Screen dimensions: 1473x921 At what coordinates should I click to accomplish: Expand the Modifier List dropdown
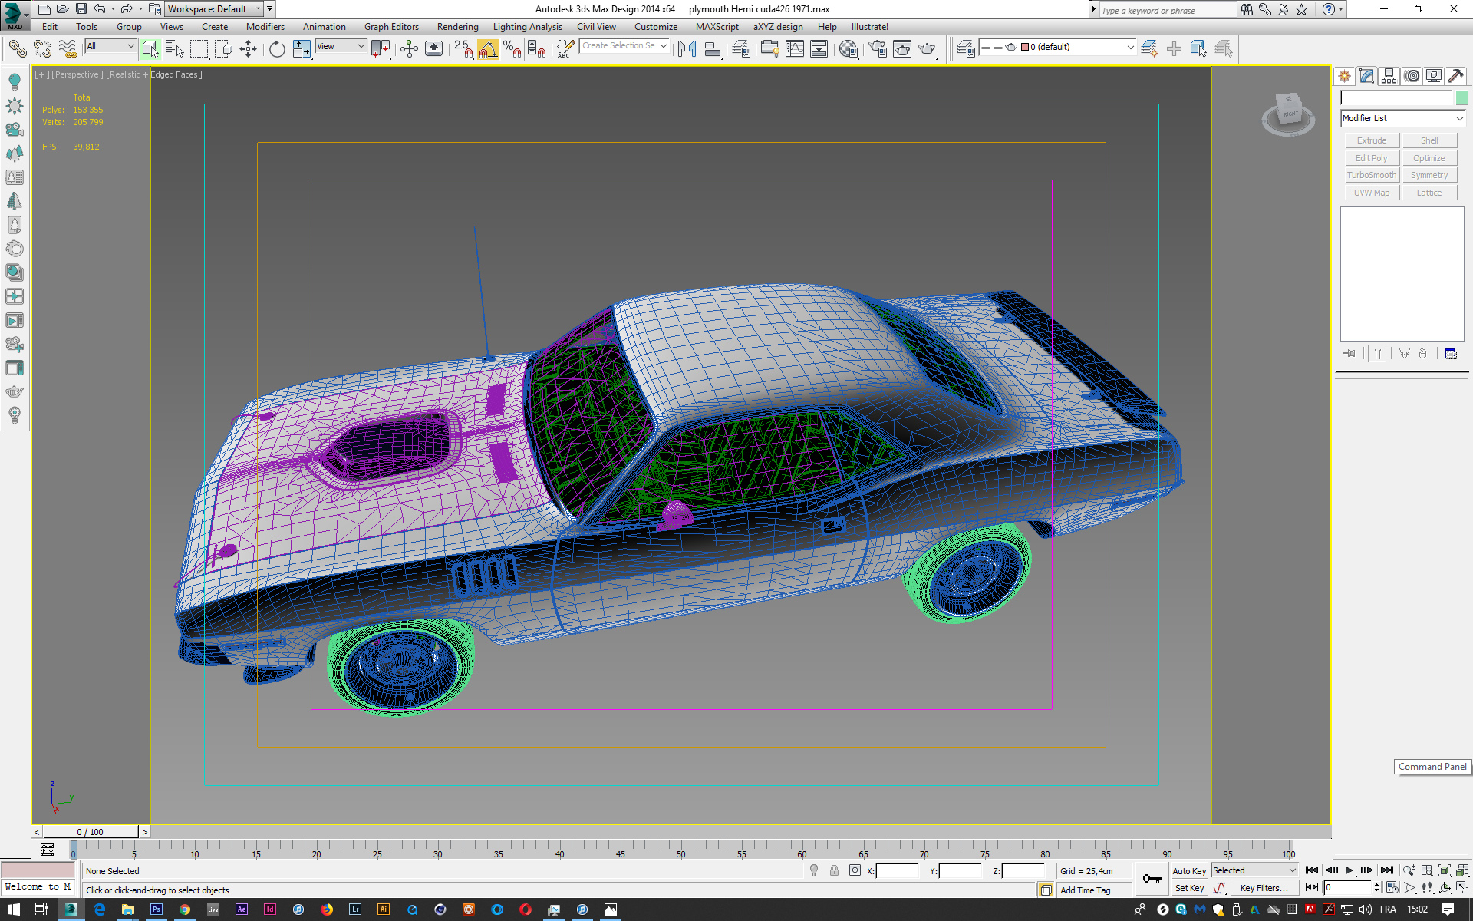pos(1403,118)
